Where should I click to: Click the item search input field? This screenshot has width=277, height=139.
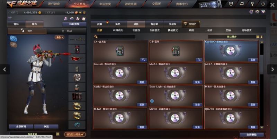tap(117, 37)
